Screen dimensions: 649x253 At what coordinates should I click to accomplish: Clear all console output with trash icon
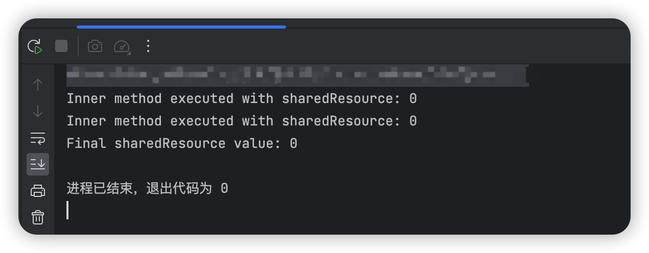[x=38, y=218]
